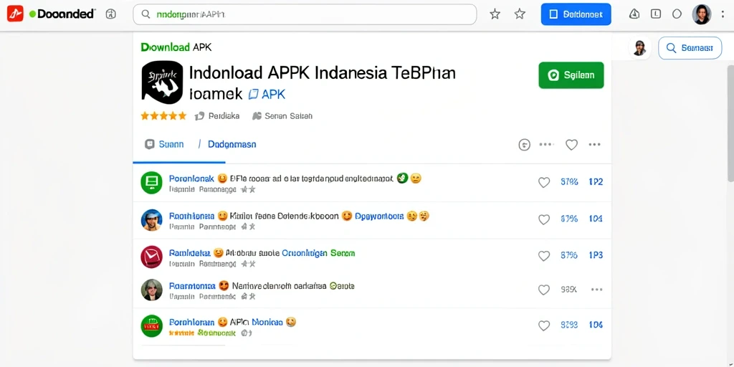
Task: Click the blue Deldenoek button
Action: pos(576,14)
